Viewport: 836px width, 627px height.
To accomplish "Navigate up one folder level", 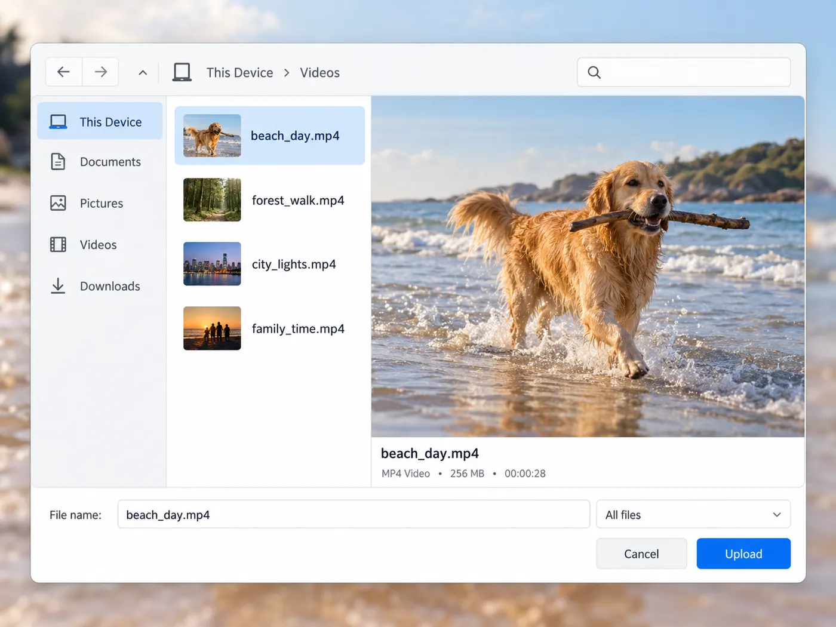I will click(143, 73).
